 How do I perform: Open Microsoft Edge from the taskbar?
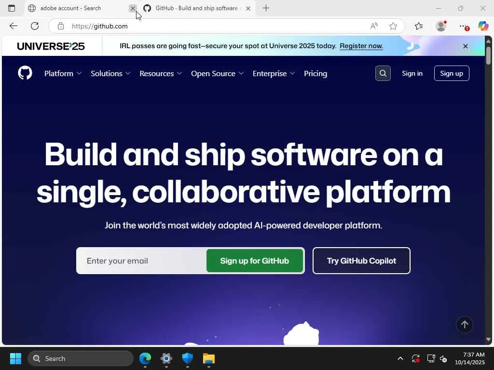coord(145,358)
